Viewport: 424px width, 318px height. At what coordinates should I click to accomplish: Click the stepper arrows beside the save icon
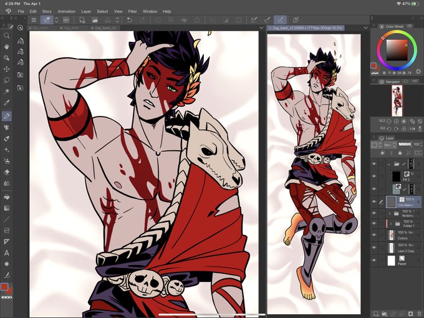[117, 20]
